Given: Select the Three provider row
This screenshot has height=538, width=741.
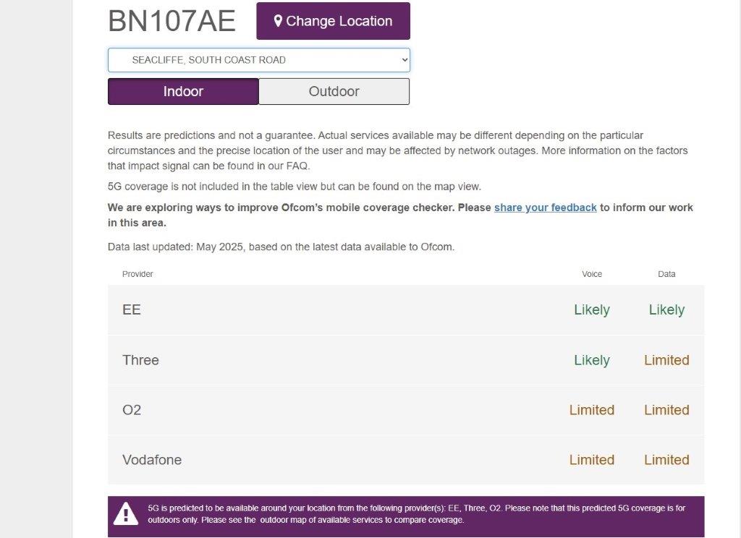Looking at the screenshot, I should (406, 360).
